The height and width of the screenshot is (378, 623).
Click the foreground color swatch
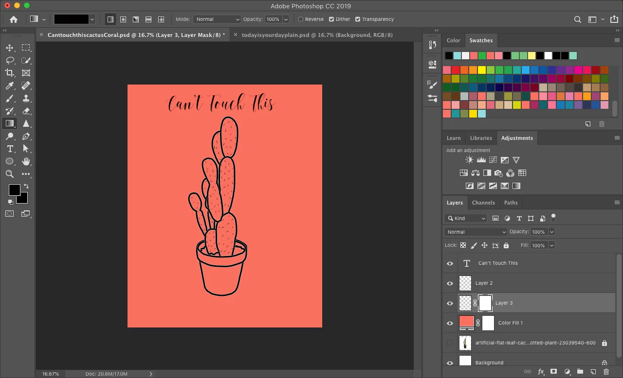pos(14,190)
